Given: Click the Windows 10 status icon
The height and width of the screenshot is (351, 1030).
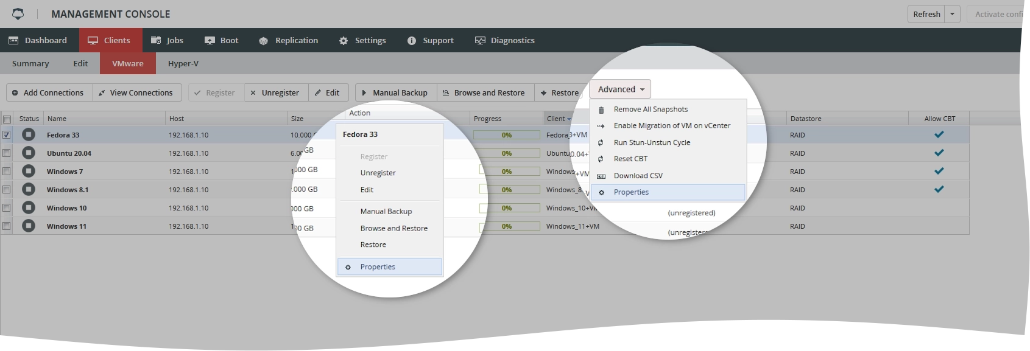Looking at the screenshot, I should tap(29, 207).
